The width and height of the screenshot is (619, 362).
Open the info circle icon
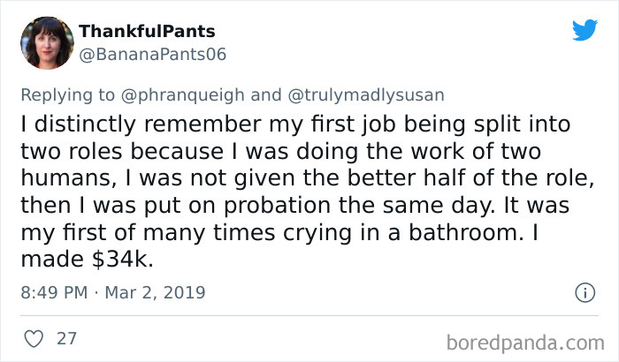tap(583, 290)
